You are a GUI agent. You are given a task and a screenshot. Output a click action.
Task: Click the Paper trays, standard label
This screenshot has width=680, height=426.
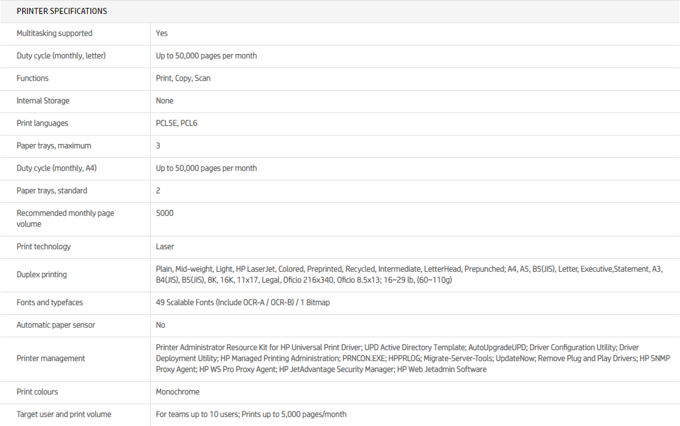tap(52, 191)
